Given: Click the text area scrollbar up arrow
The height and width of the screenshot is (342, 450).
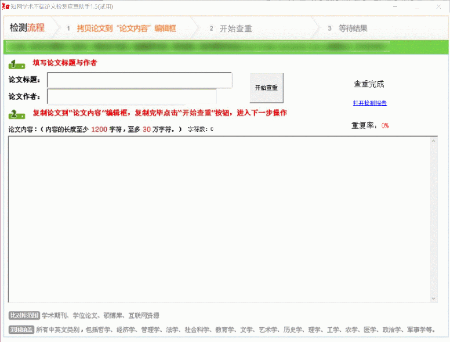Looking at the screenshot, I should pyautogui.click(x=433, y=141).
